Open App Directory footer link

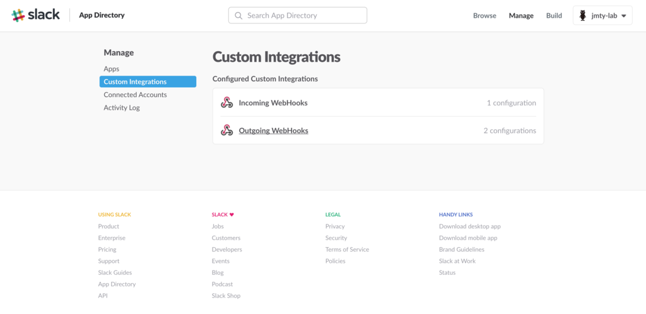(117, 284)
